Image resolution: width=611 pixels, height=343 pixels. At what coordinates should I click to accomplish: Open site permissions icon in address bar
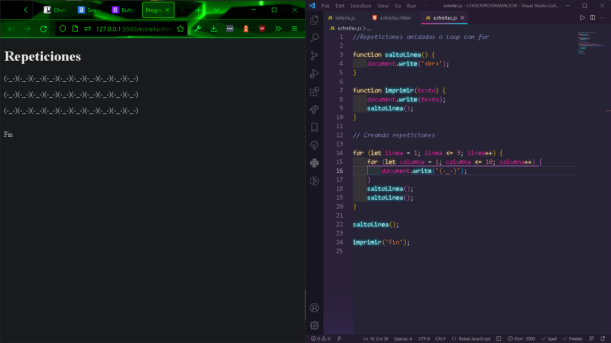click(x=88, y=29)
